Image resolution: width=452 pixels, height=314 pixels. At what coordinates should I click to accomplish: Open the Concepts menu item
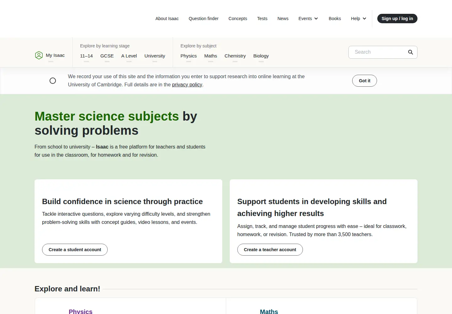(x=238, y=19)
